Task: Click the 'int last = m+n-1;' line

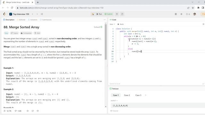Action: coord(132,34)
